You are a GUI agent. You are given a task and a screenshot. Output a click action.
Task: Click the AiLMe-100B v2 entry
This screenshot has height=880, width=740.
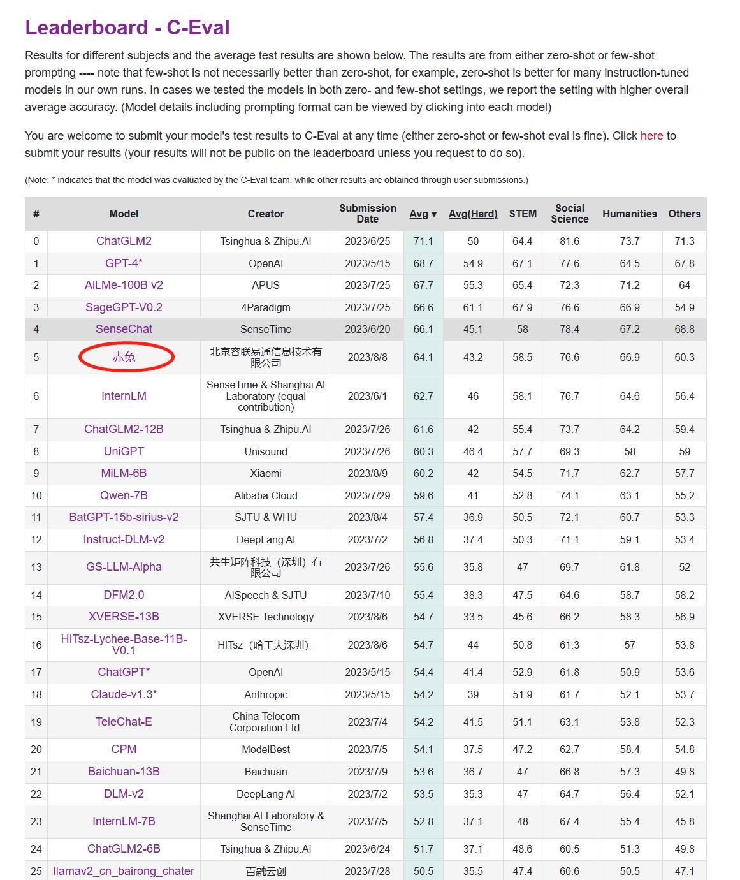tap(123, 285)
